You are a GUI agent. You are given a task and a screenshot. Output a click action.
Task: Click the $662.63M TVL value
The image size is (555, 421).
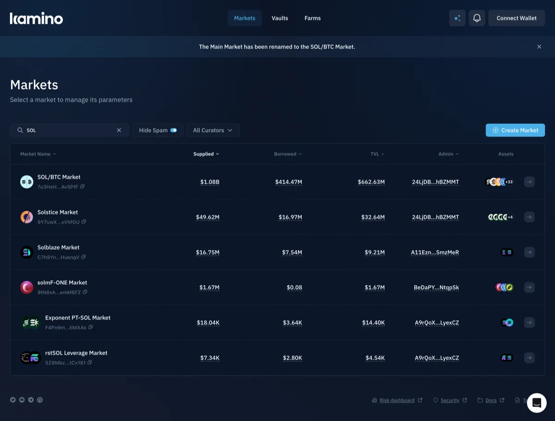pyautogui.click(x=371, y=182)
